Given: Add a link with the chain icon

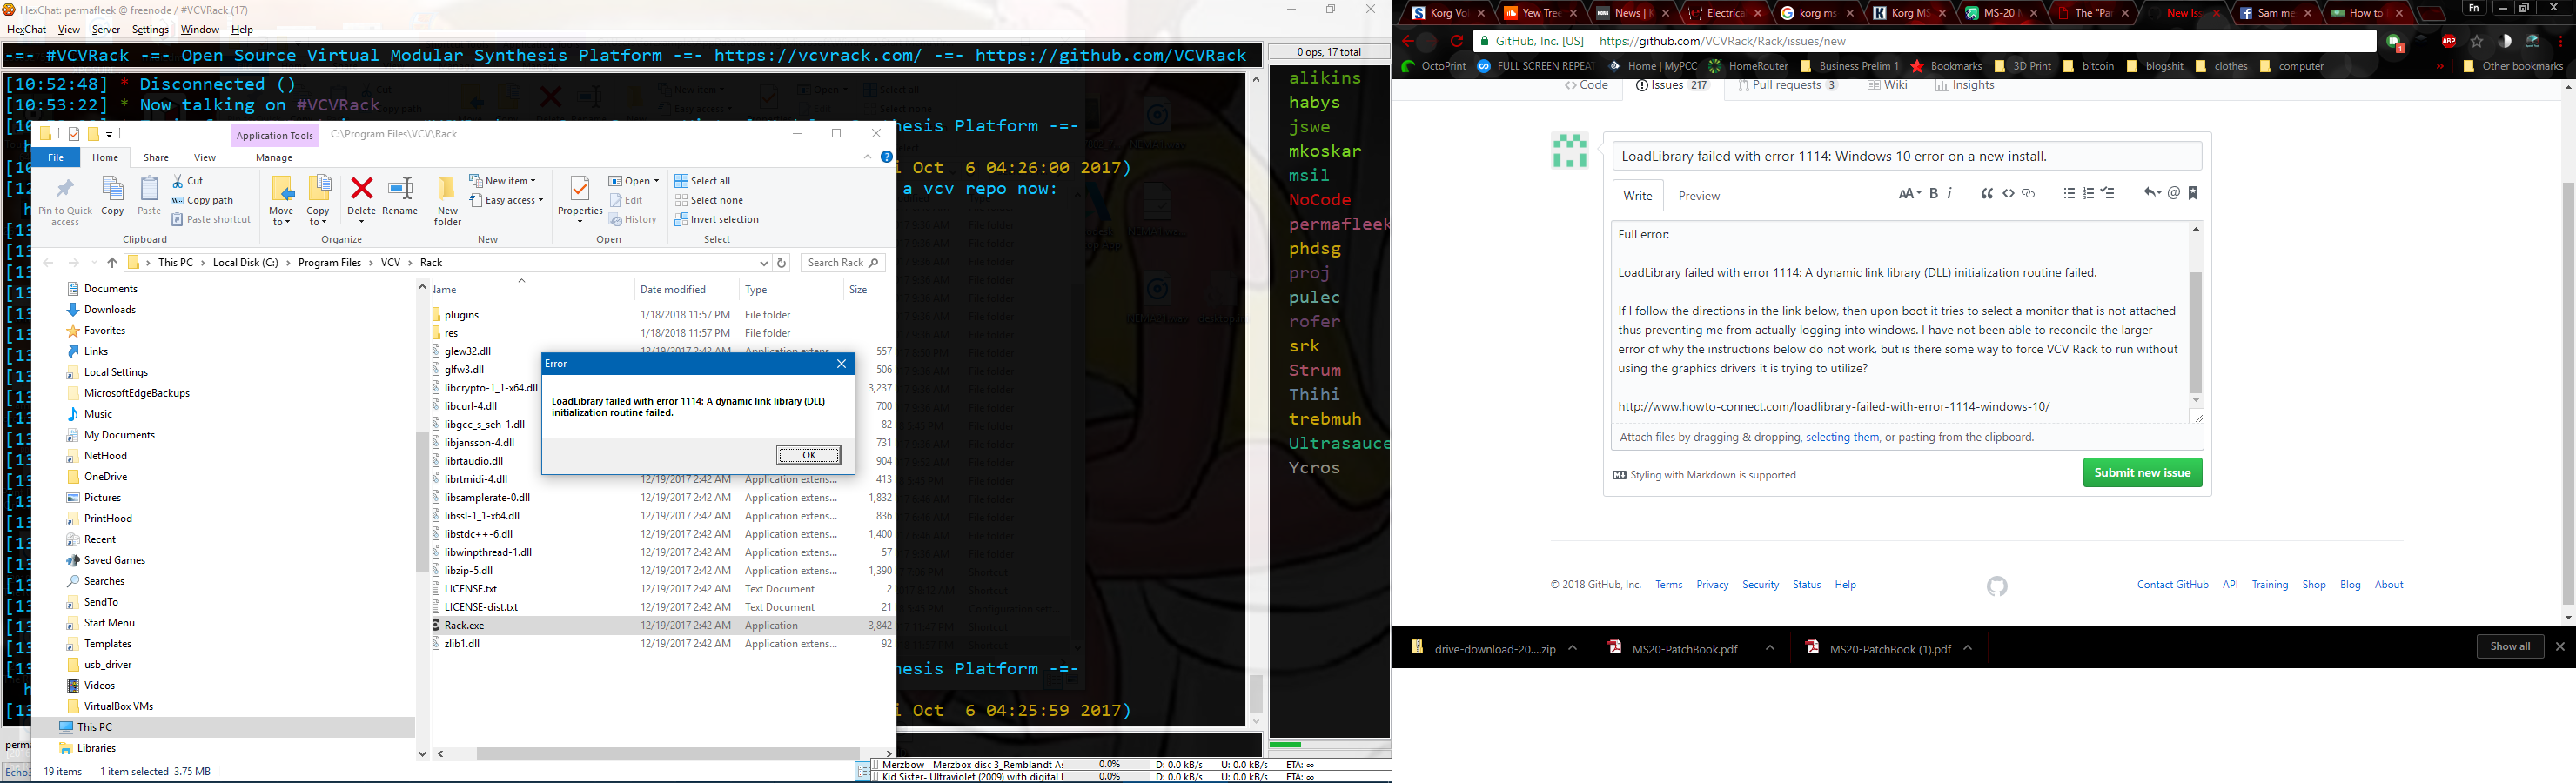Looking at the screenshot, I should click(2028, 194).
